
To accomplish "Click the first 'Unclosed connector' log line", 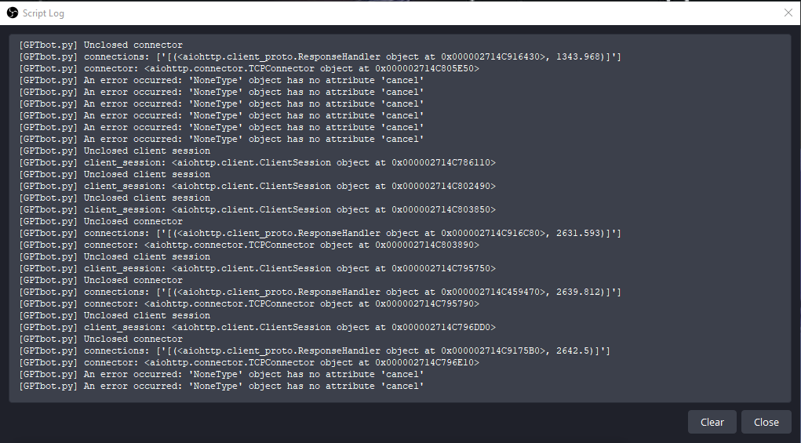I will [x=100, y=45].
